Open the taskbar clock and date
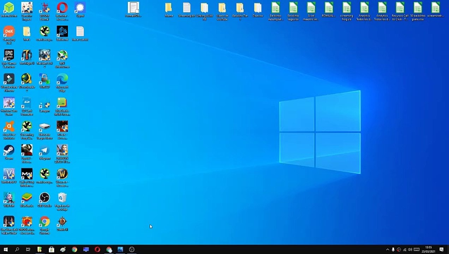The image size is (449, 254). (429, 249)
